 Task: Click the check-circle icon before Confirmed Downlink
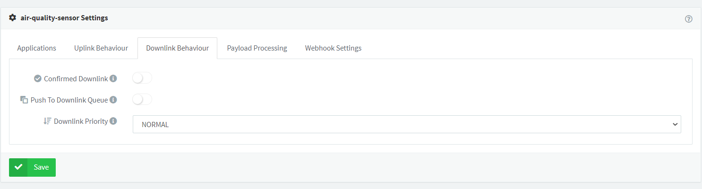pos(38,79)
